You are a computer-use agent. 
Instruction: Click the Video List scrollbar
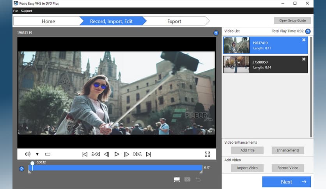point(311,87)
